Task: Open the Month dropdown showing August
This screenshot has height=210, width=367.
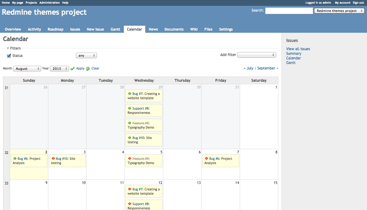Action: [27, 69]
